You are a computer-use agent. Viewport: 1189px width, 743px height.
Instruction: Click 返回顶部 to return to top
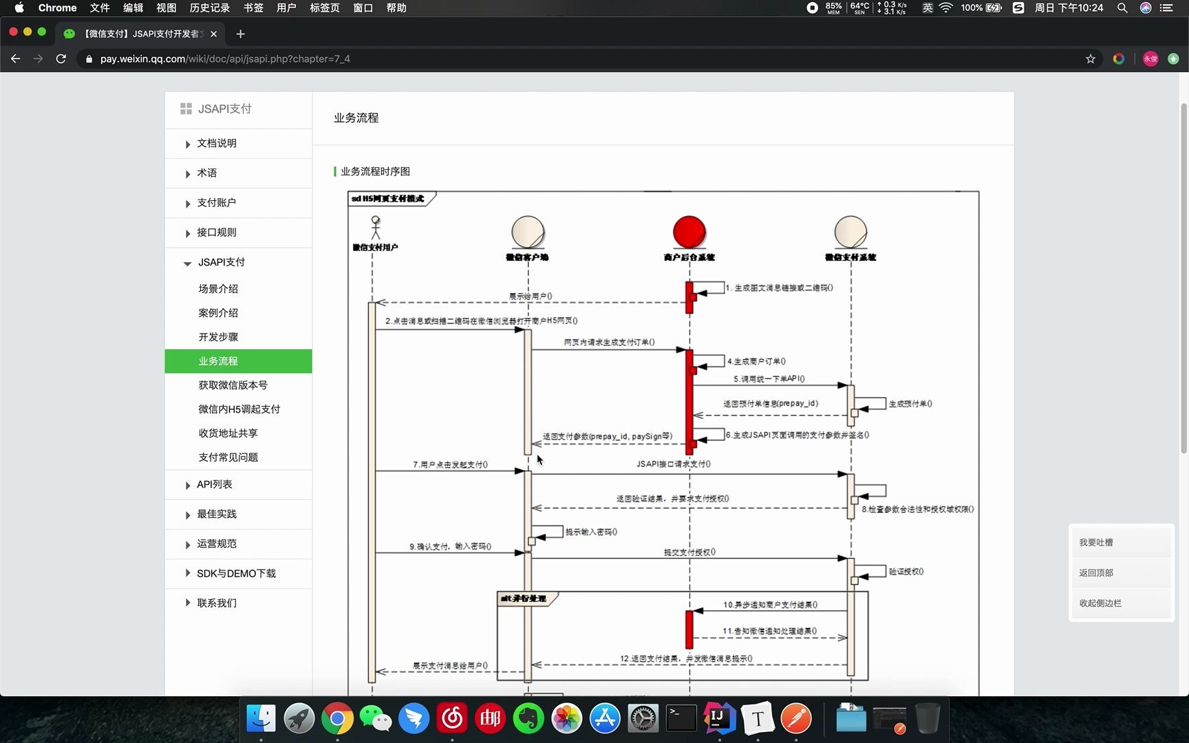coord(1121,573)
